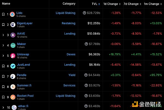Click the question mark beside Lido TVL

pos(85,13)
